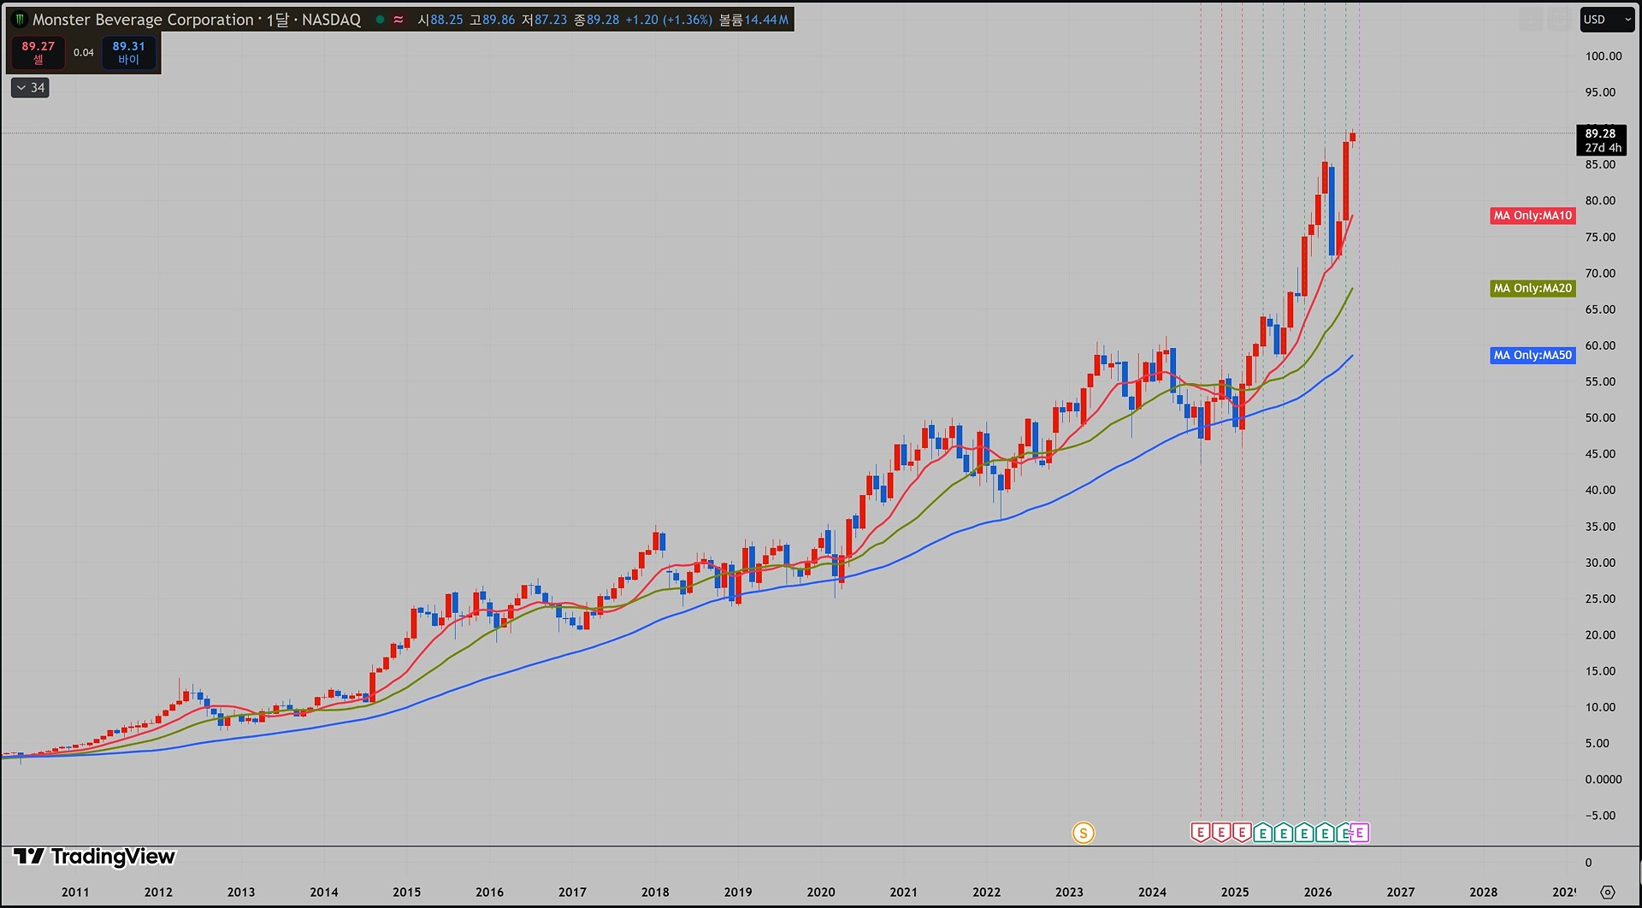Click the current price 89.28 27d 4h label
Image resolution: width=1642 pixels, height=908 pixels.
[1601, 140]
